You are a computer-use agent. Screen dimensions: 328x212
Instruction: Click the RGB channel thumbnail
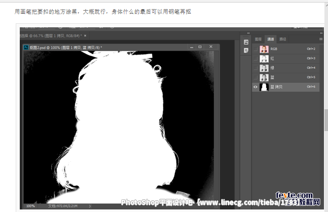(264, 49)
